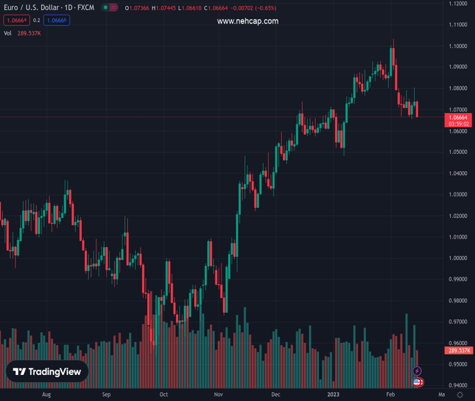
Task: Click the Vol indicator label
Action: 8,33
